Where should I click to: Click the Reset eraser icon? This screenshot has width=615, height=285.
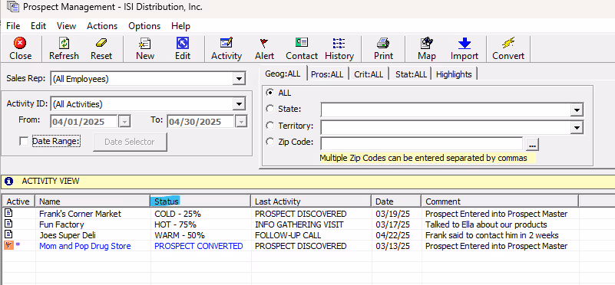(101, 43)
